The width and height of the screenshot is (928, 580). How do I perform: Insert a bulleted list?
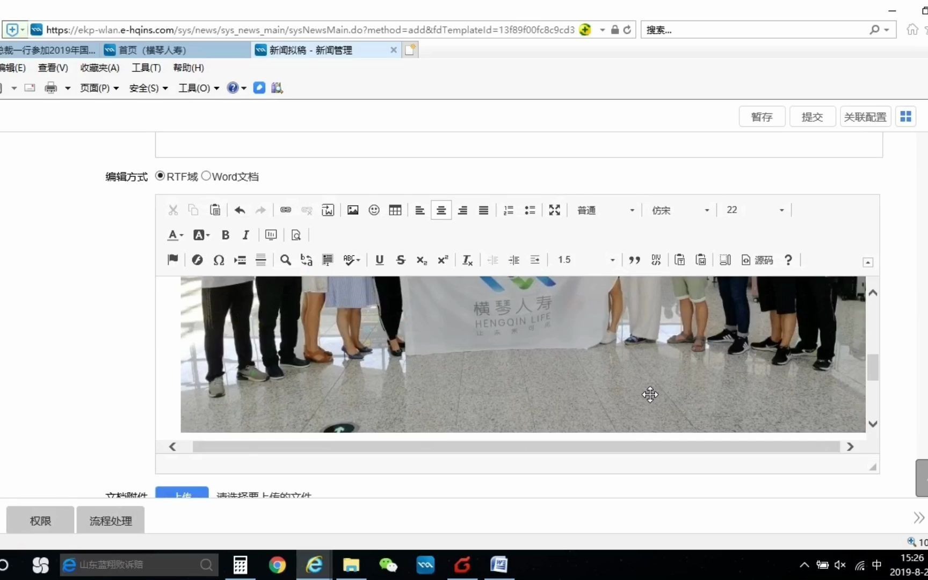(530, 210)
